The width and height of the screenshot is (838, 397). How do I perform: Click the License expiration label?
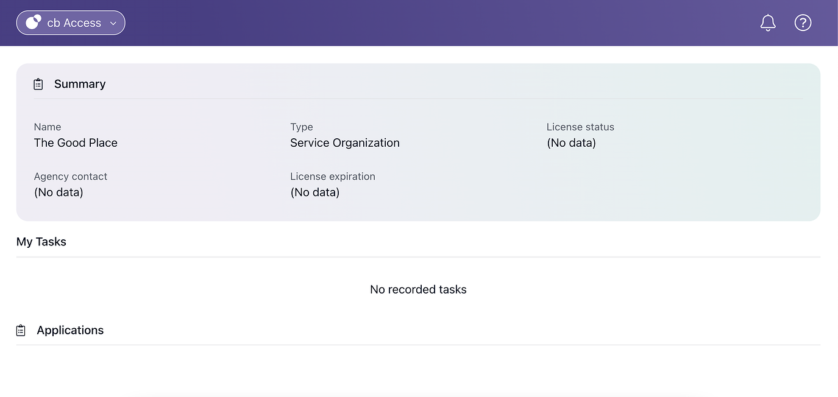[333, 176]
